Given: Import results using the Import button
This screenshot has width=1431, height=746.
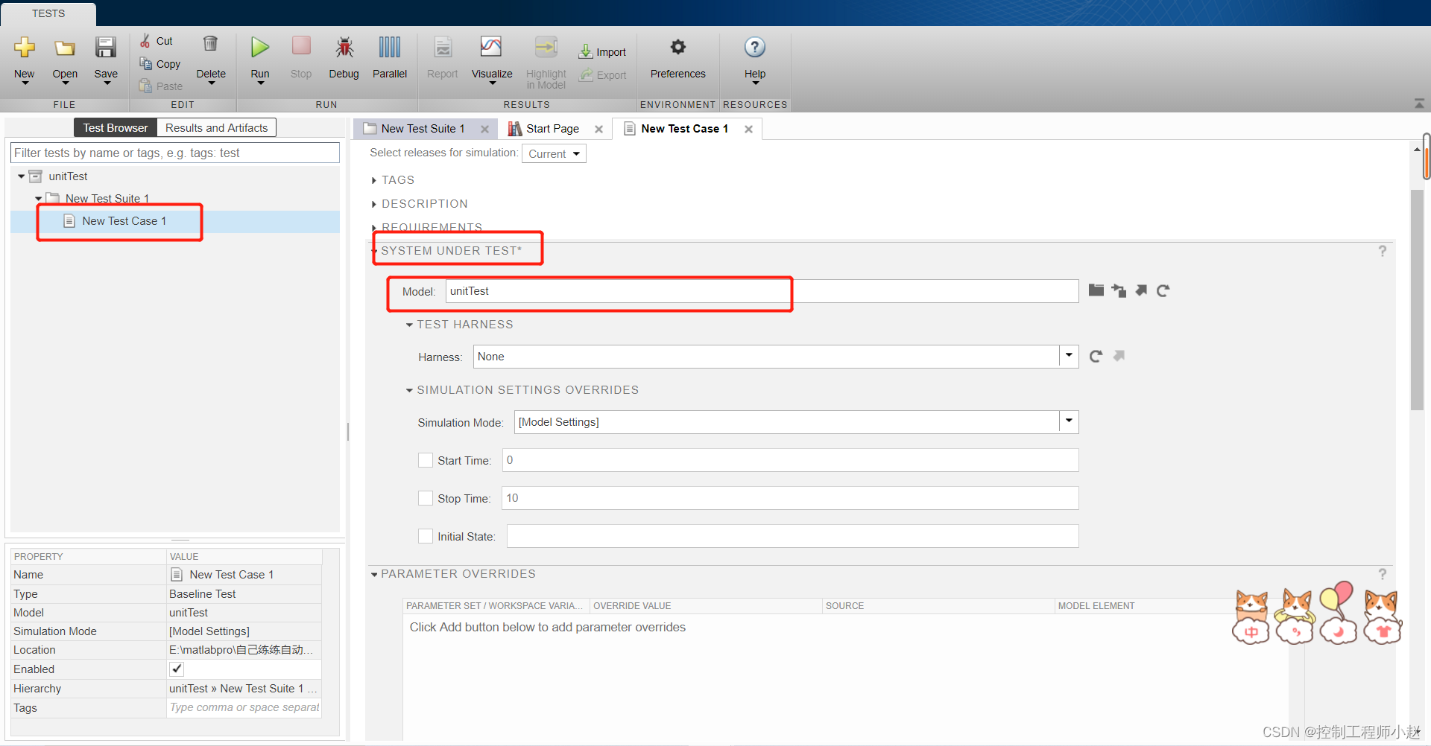Looking at the screenshot, I should pyautogui.click(x=602, y=52).
